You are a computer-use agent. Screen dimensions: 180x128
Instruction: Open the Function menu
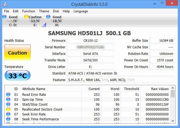[29, 11]
